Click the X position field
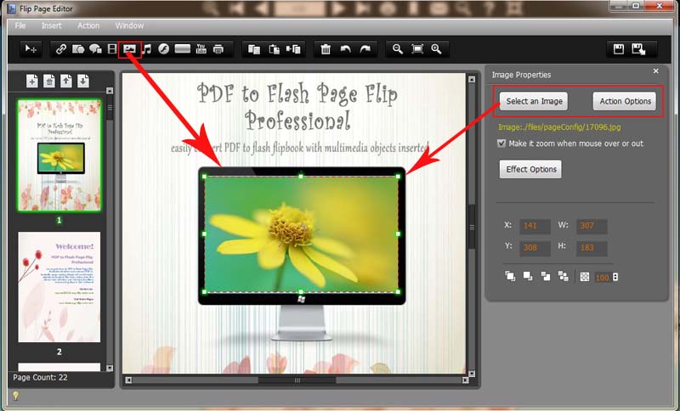The height and width of the screenshot is (411, 680). tap(535, 226)
